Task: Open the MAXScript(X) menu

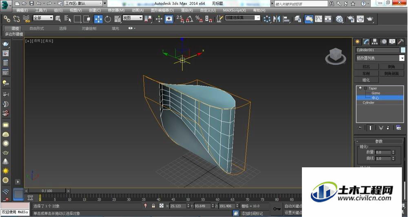Action: (x=234, y=10)
